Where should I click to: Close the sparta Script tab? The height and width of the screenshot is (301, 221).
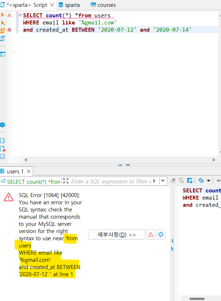pos(52,5)
